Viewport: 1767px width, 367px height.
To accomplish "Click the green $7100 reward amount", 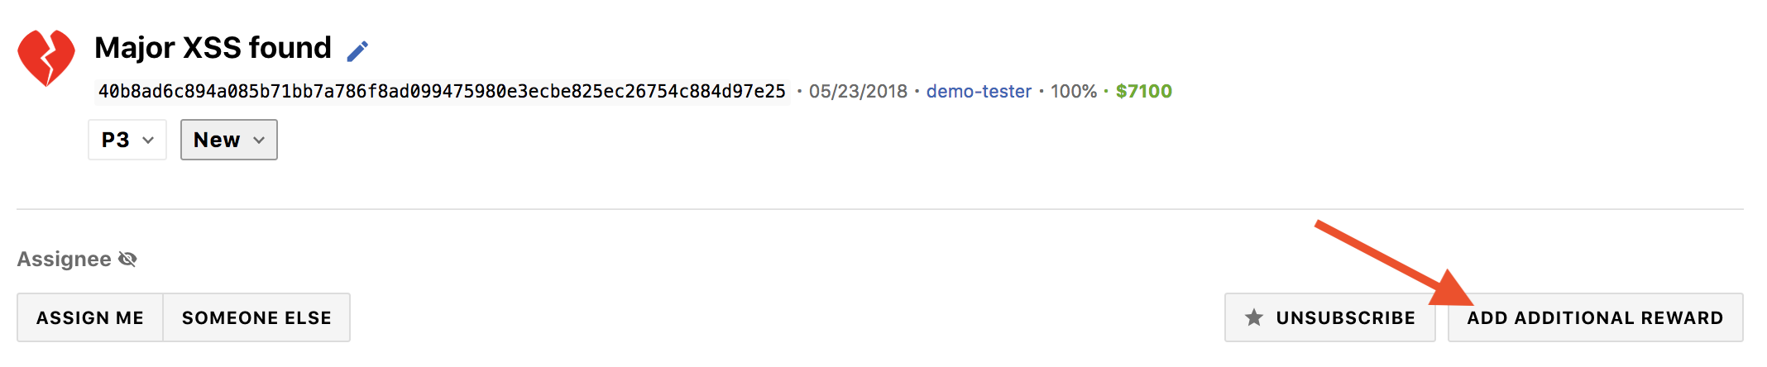I will tap(1144, 92).
